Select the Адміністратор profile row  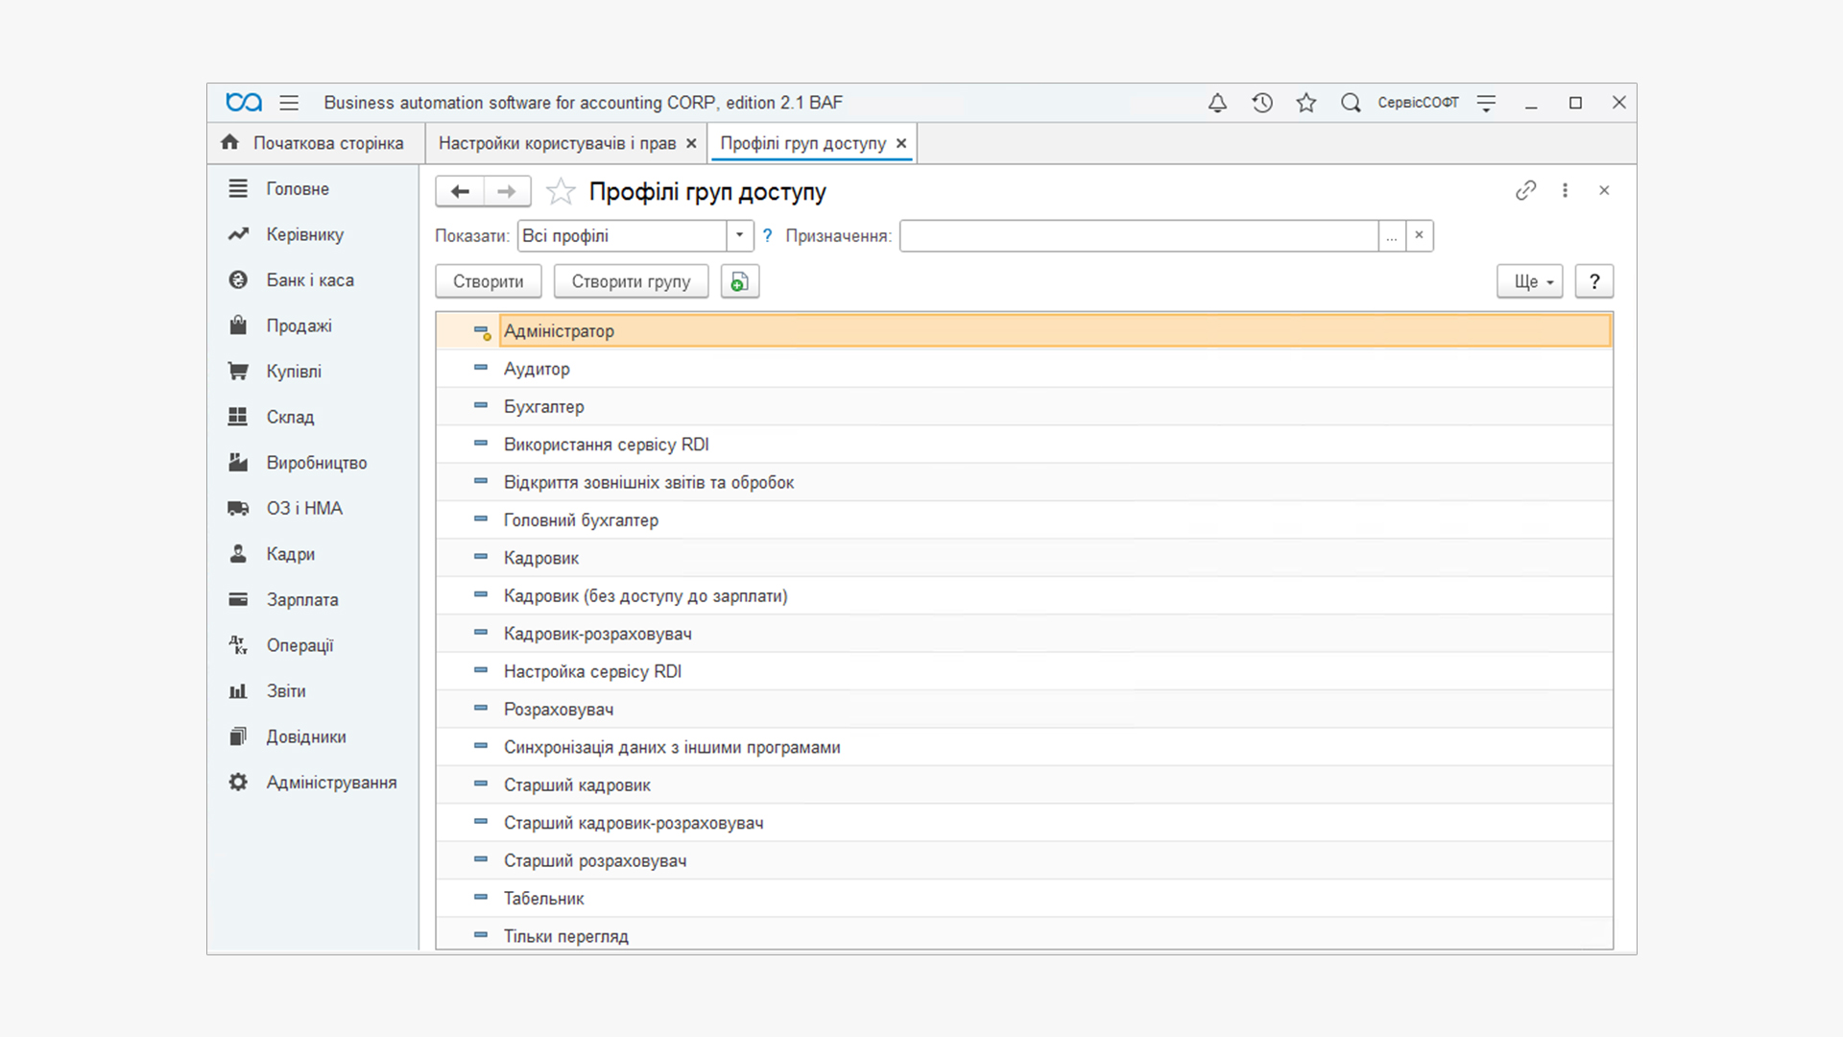[1024, 331]
